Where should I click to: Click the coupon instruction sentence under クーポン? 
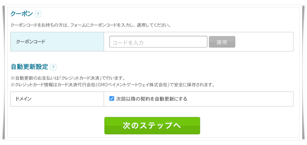click(91, 25)
